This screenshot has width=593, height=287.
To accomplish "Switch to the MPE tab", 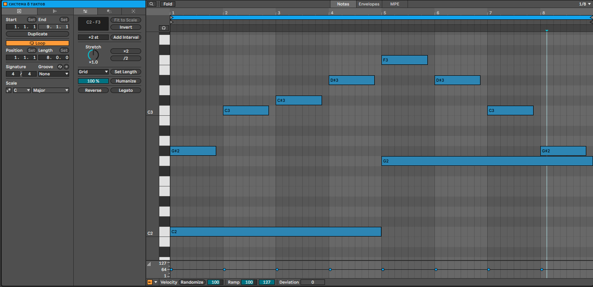I will tap(394, 4).
